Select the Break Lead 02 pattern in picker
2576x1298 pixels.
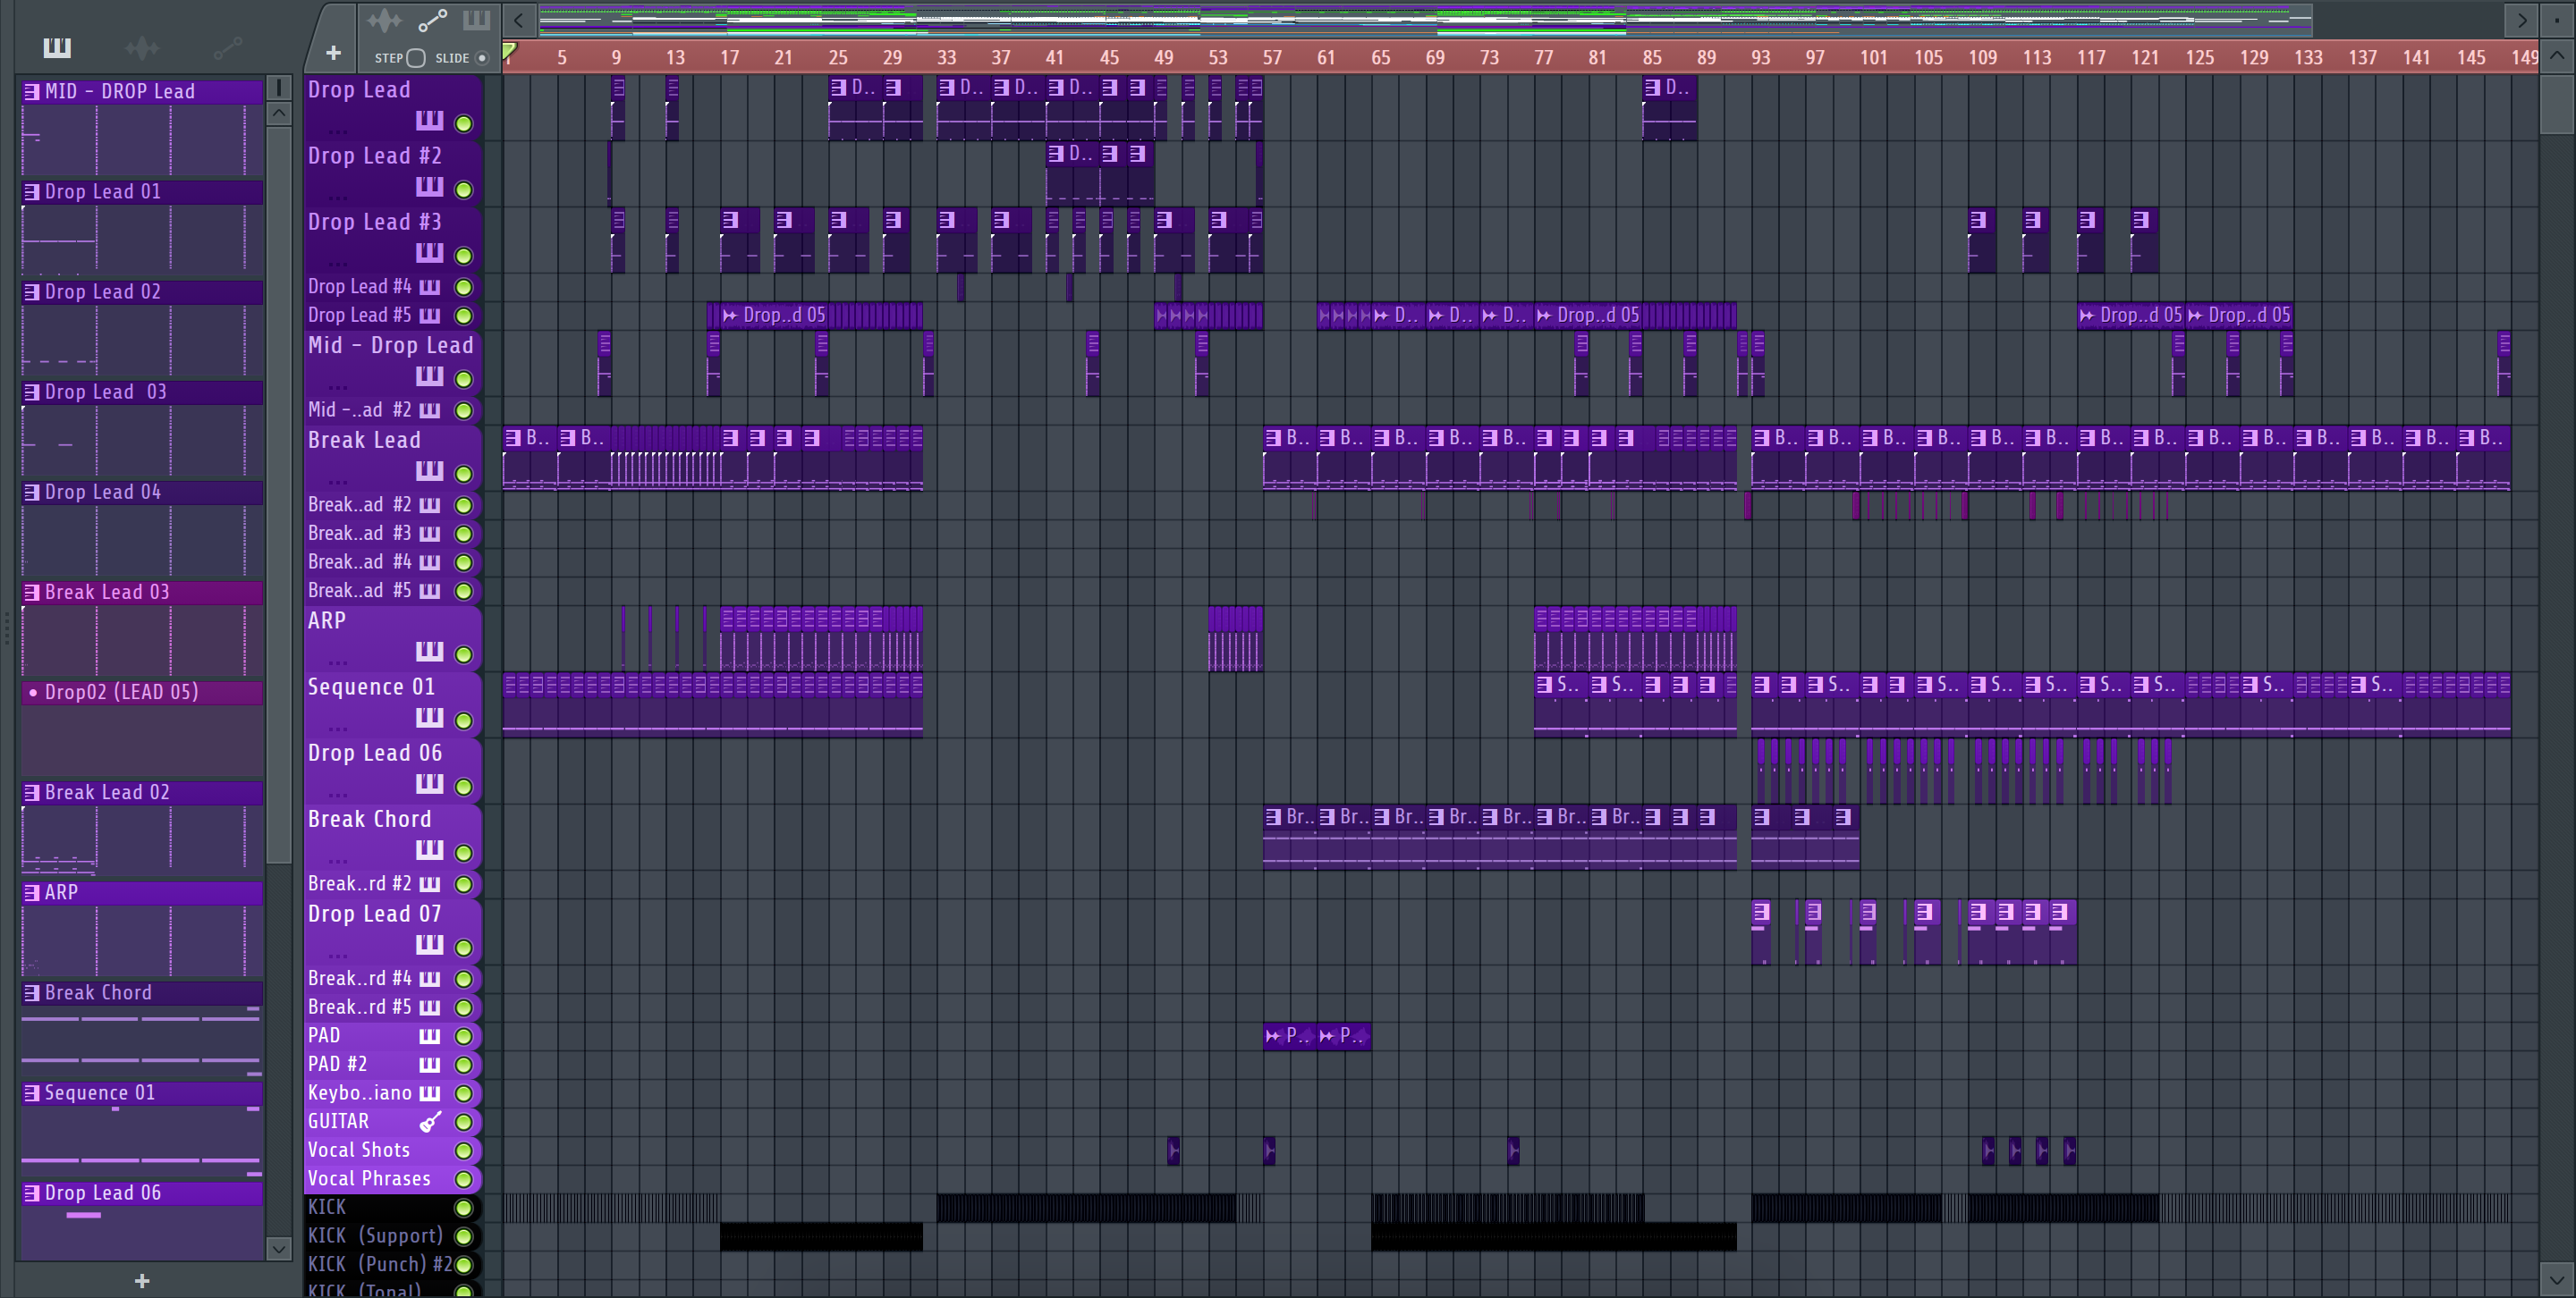point(142,791)
